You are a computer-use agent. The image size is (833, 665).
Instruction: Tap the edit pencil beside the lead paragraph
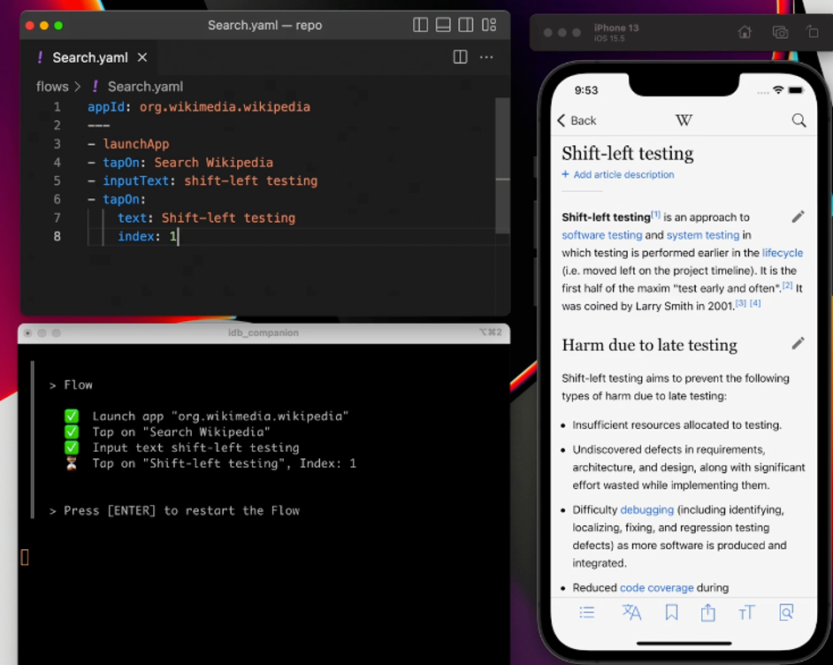[798, 217]
